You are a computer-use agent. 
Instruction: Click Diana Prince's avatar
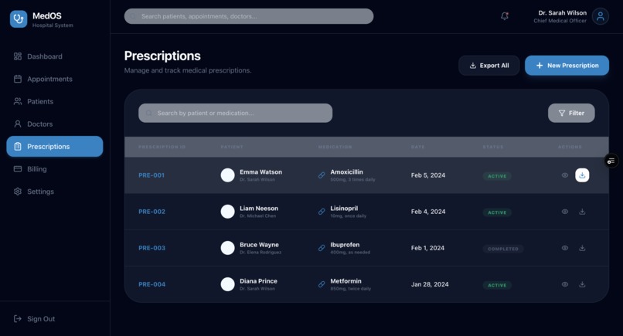(x=228, y=284)
